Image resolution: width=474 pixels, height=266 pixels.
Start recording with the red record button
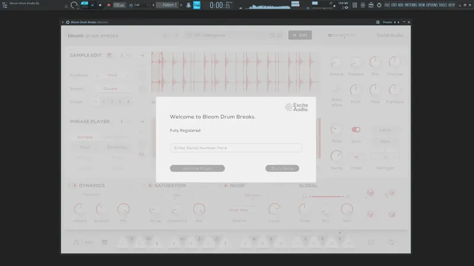[x=108, y=5]
